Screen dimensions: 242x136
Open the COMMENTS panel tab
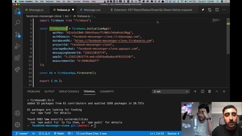click(x=107, y=91)
